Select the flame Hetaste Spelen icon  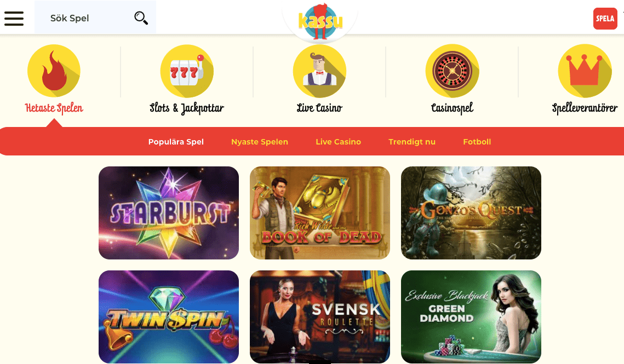[54, 71]
